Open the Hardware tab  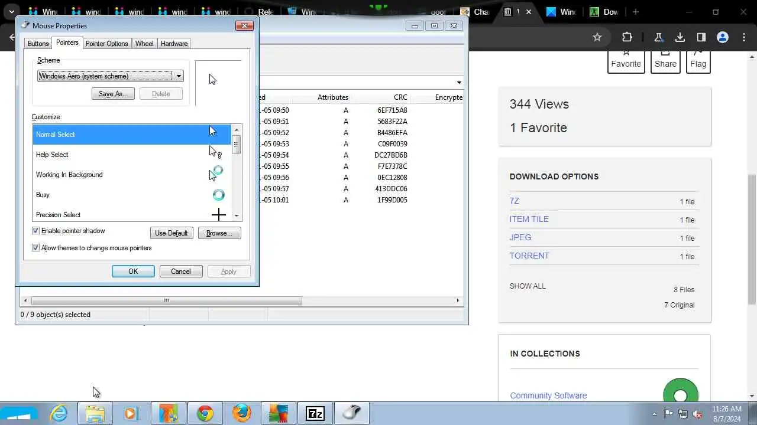pyautogui.click(x=174, y=44)
